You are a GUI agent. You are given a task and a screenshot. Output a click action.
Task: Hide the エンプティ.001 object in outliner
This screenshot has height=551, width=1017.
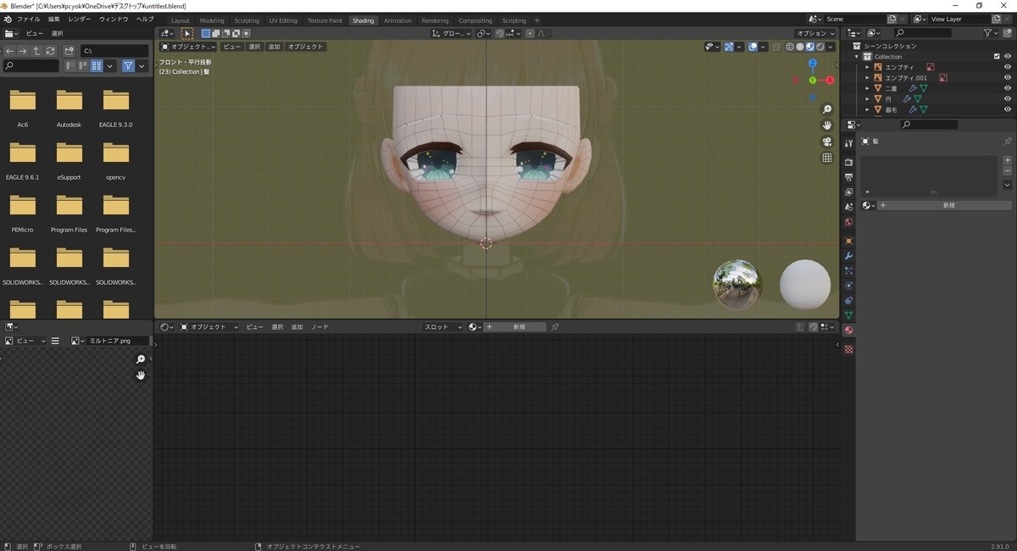pyautogui.click(x=1008, y=78)
